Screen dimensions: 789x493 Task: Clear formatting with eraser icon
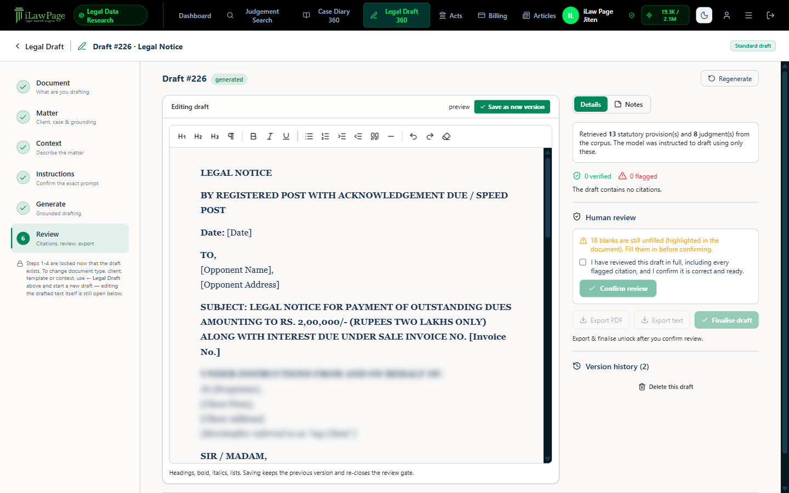(447, 136)
